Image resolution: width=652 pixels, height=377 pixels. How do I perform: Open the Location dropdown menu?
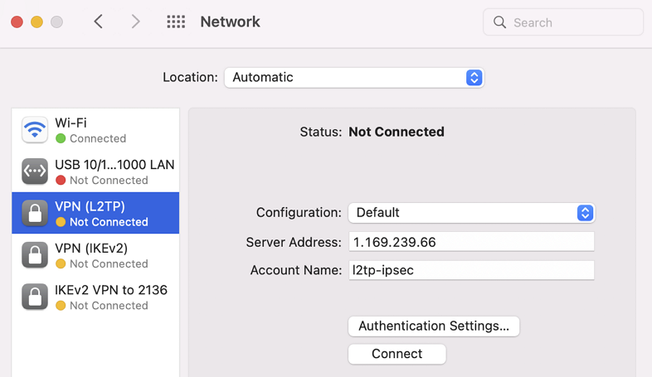point(354,77)
